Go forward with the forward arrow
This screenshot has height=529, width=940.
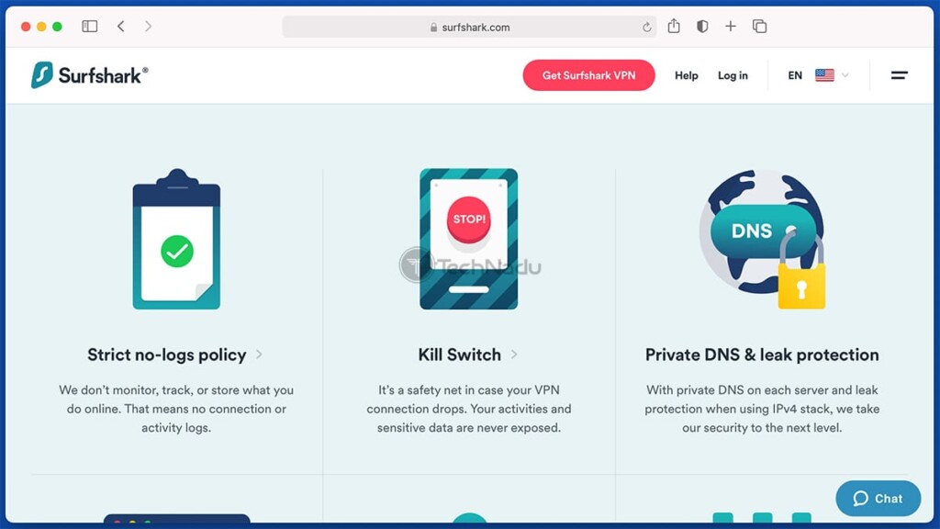[148, 27]
